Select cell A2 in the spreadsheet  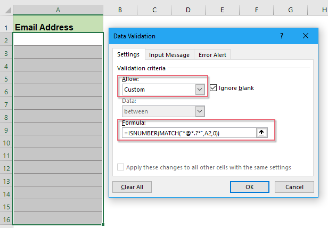58,39
